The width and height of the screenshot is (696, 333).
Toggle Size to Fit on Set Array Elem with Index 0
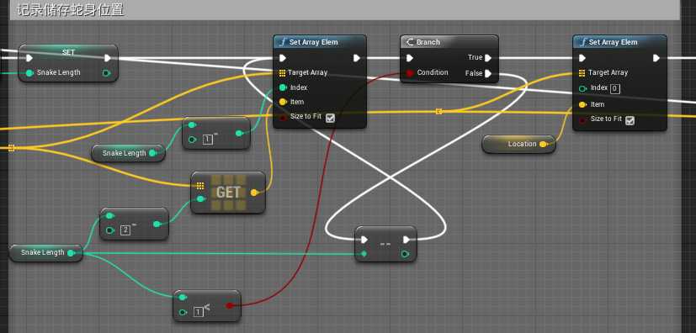[630, 120]
